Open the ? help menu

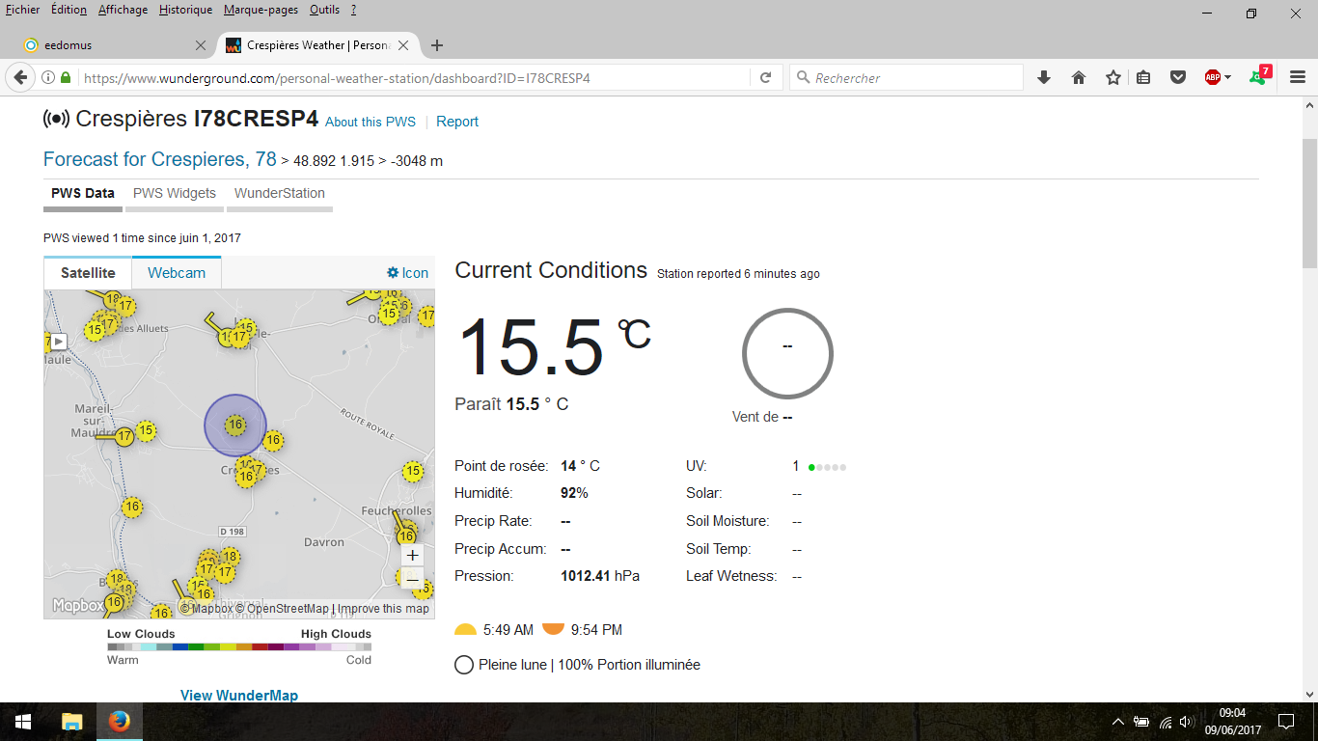353,10
